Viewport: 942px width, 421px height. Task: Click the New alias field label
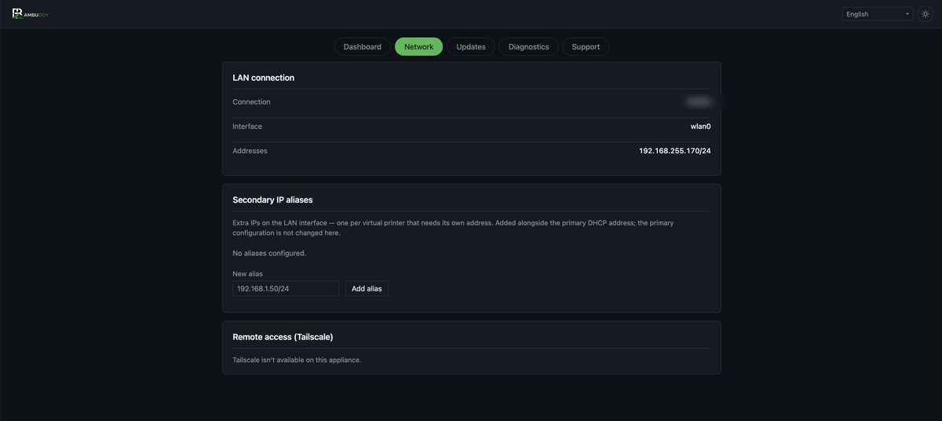point(247,273)
